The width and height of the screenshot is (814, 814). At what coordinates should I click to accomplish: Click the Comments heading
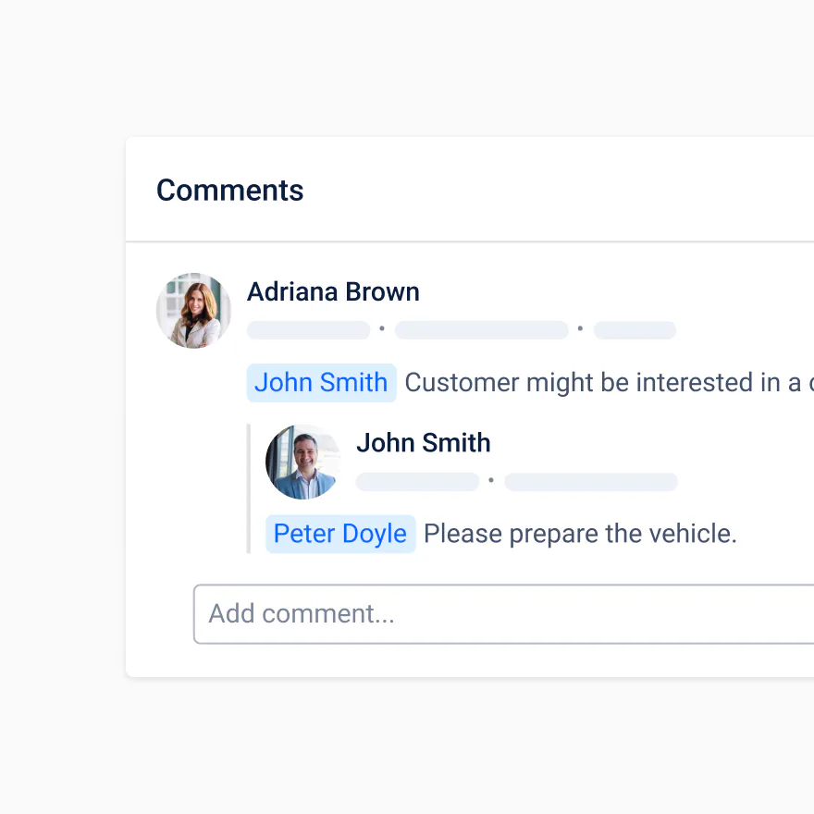pyautogui.click(x=230, y=190)
